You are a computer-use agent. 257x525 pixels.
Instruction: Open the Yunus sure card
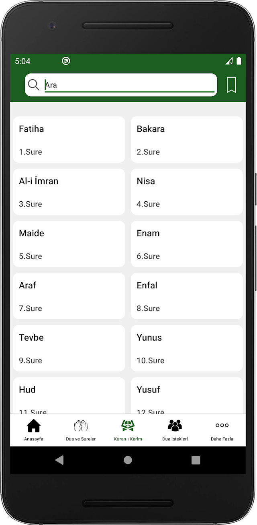187,348
